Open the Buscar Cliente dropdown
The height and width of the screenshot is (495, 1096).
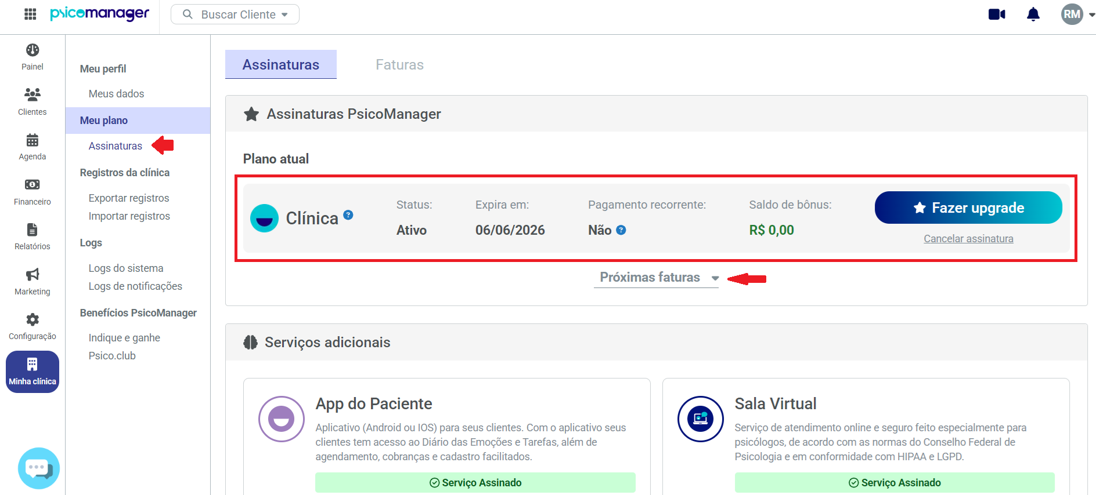(x=235, y=14)
